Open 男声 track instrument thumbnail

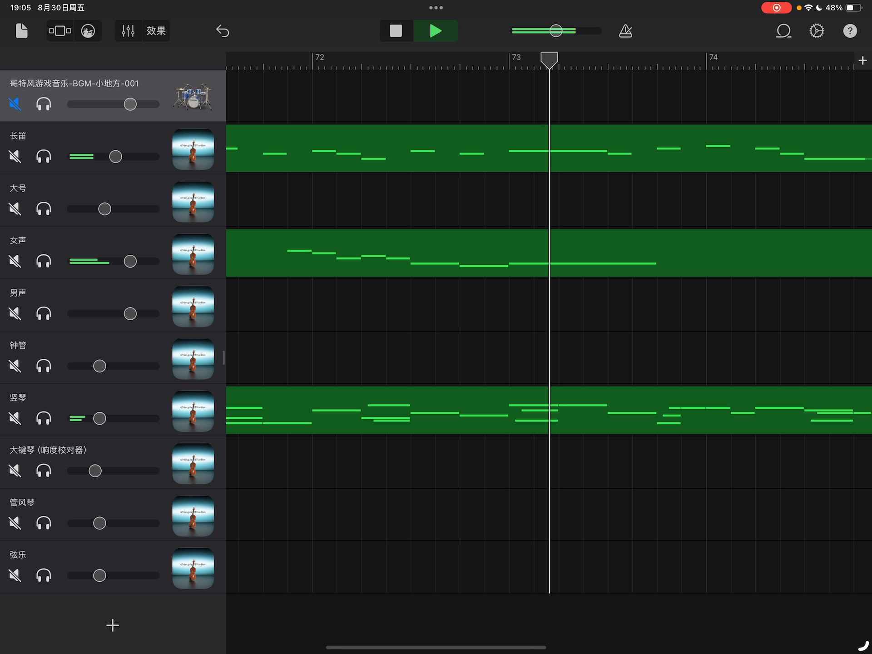(193, 307)
